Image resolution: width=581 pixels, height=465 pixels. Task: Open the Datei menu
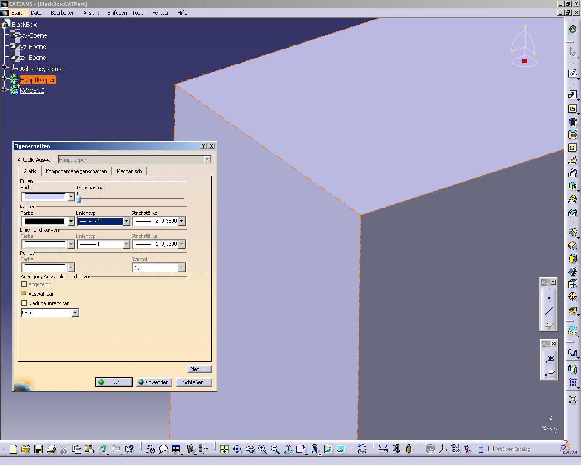(x=37, y=13)
